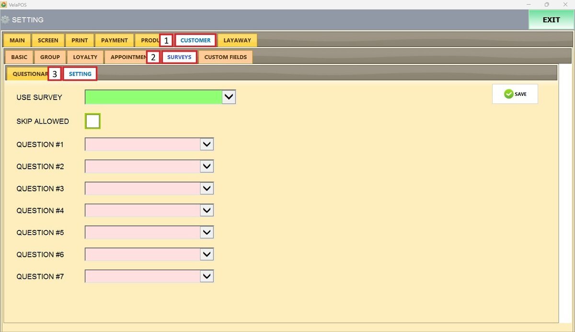Click the 'SETTING' header title text
This screenshot has height=332, width=575.
pos(28,20)
